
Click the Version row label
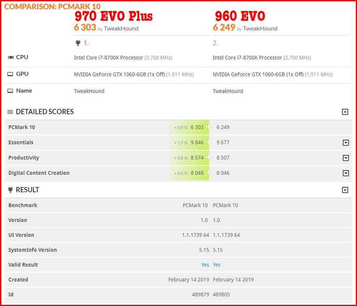17,220
